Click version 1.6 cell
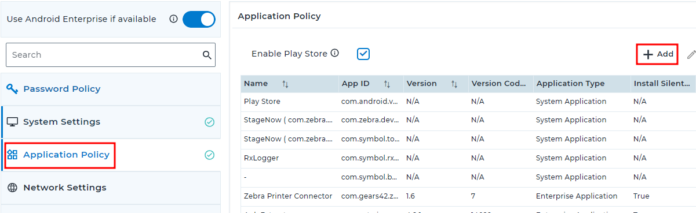This screenshot has height=213, width=696. [411, 196]
